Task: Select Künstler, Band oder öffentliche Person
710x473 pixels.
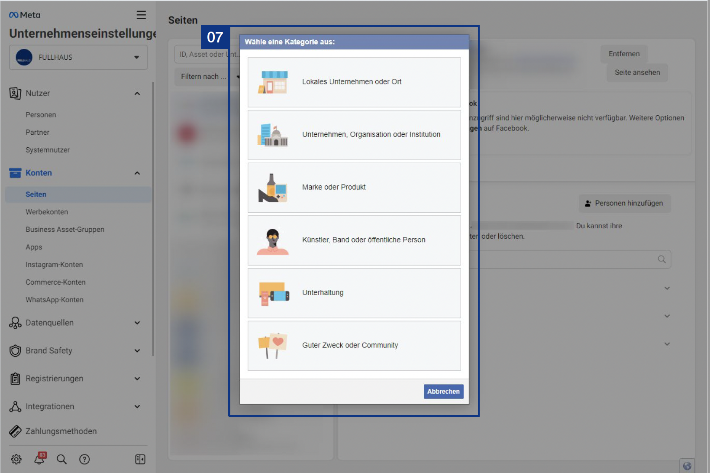Action: [363, 240]
